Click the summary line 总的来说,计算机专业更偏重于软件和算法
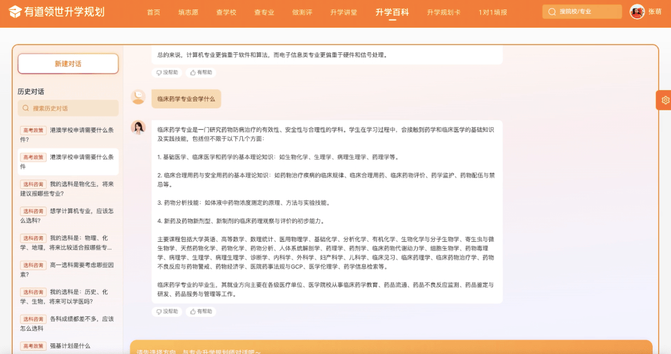 pyautogui.click(x=272, y=55)
